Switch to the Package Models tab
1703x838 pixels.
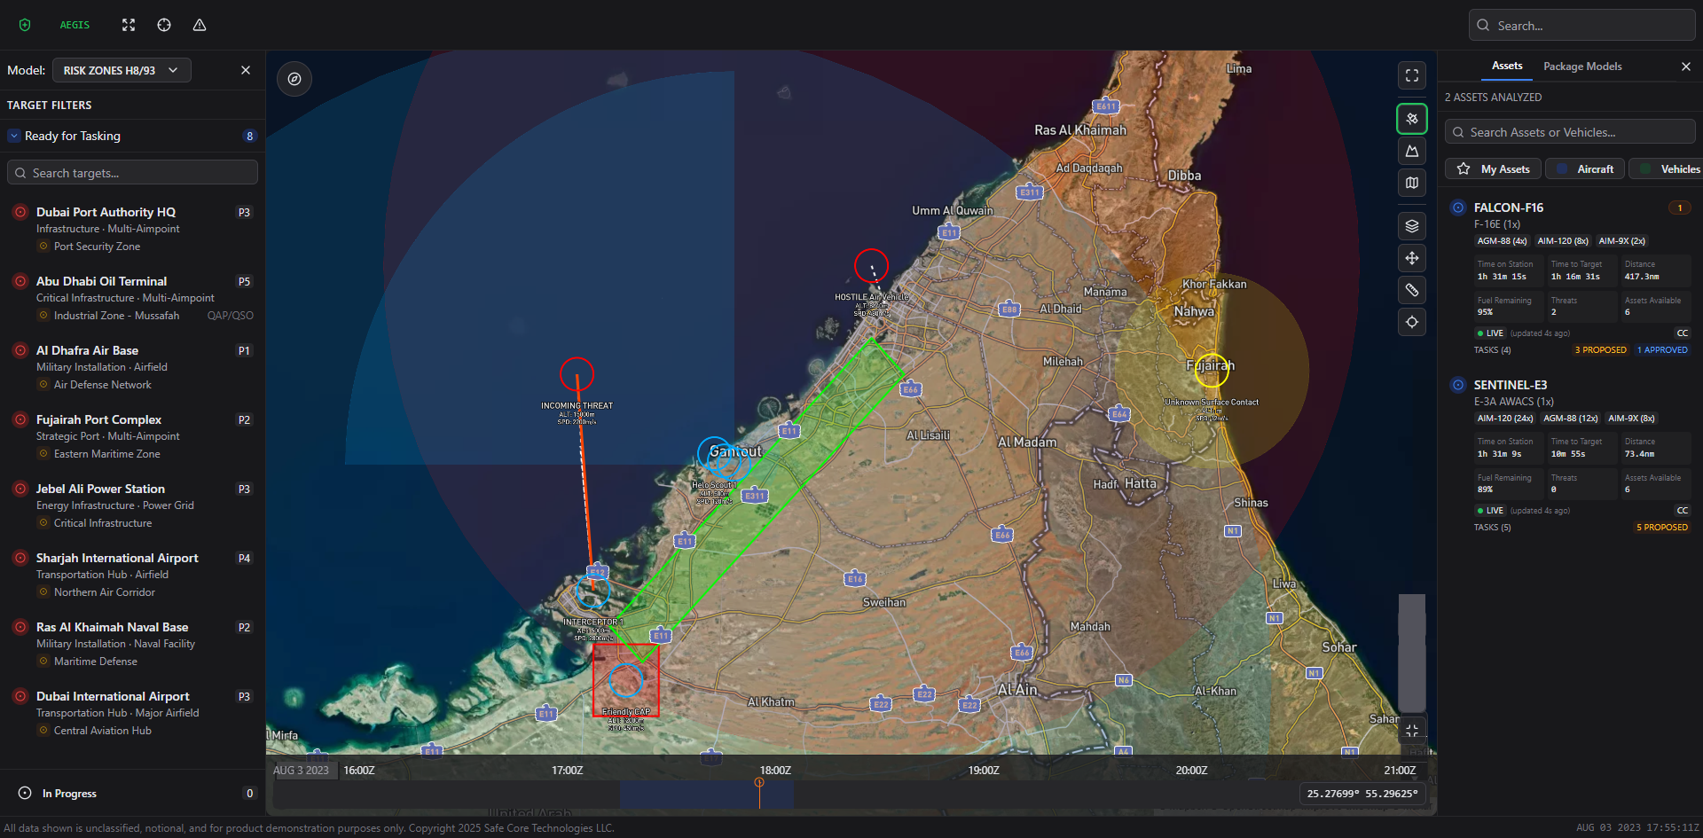1582,66
